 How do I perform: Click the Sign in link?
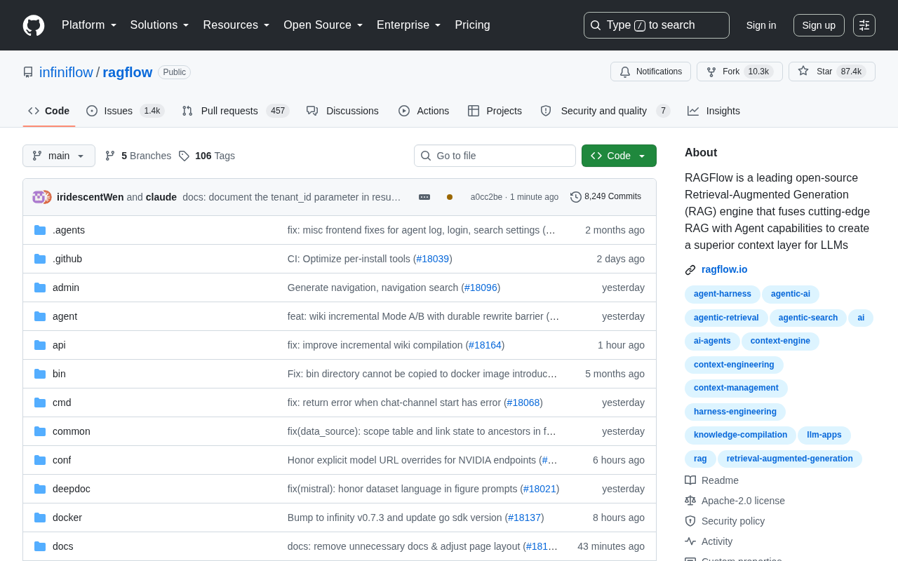pyautogui.click(x=761, y=25)
